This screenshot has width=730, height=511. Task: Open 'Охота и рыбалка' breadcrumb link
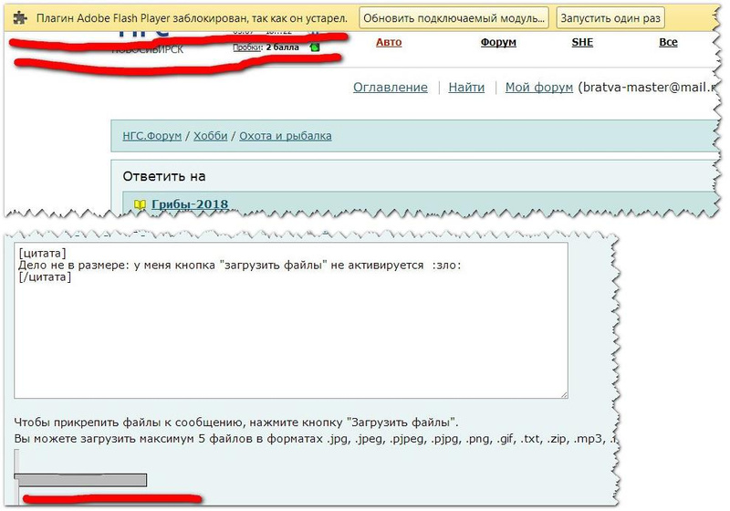coord(286,136)
